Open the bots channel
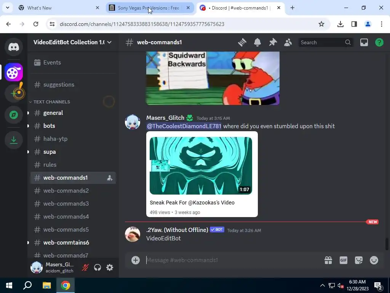The width and height of the screenshot is (390, 293). 73,126
